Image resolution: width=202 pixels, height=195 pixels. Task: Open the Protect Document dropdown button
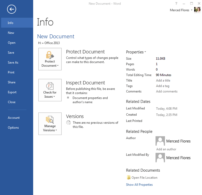[x=50, y=59]
